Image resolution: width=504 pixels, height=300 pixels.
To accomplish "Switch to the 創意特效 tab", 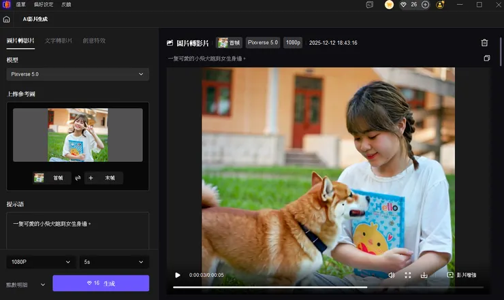I will tap(94, 41).
